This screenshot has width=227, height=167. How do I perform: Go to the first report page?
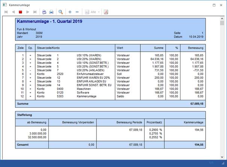(x=6, y=12)
